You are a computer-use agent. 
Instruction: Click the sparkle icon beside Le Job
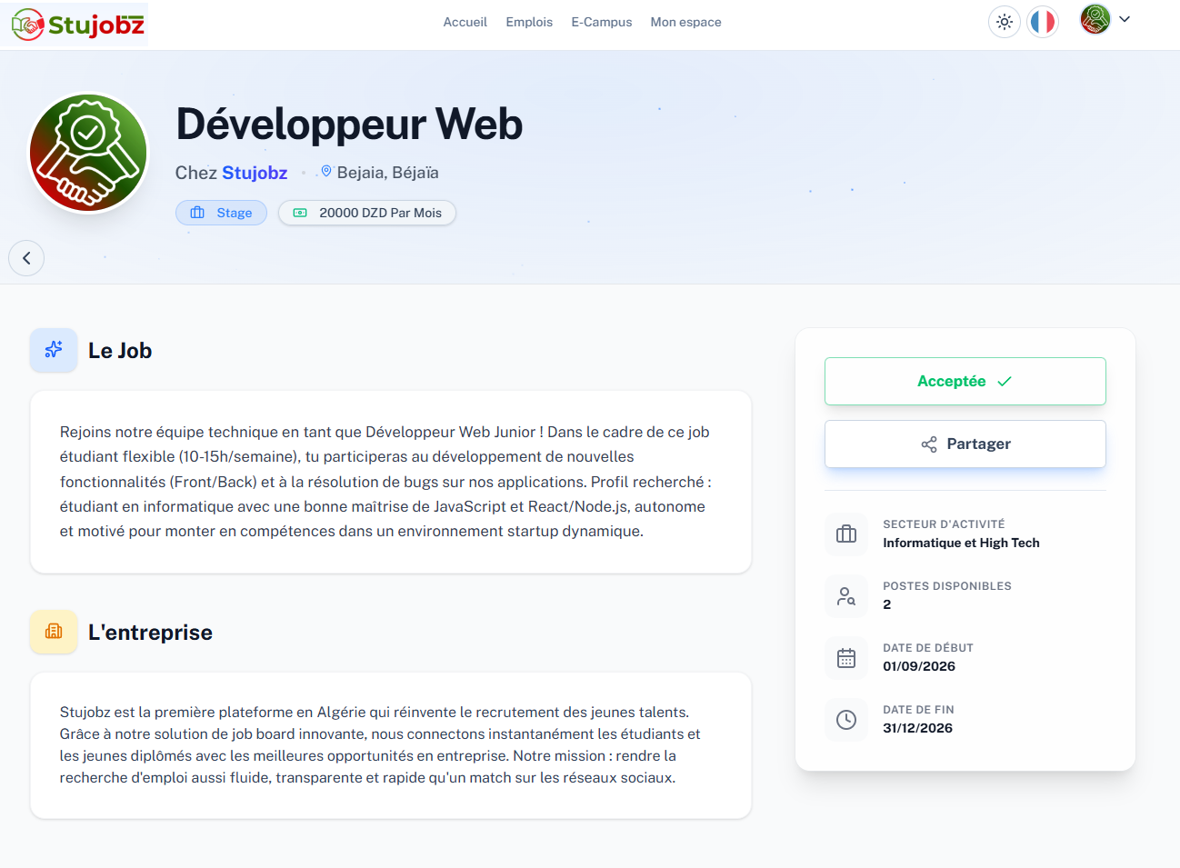pos(54,350)
